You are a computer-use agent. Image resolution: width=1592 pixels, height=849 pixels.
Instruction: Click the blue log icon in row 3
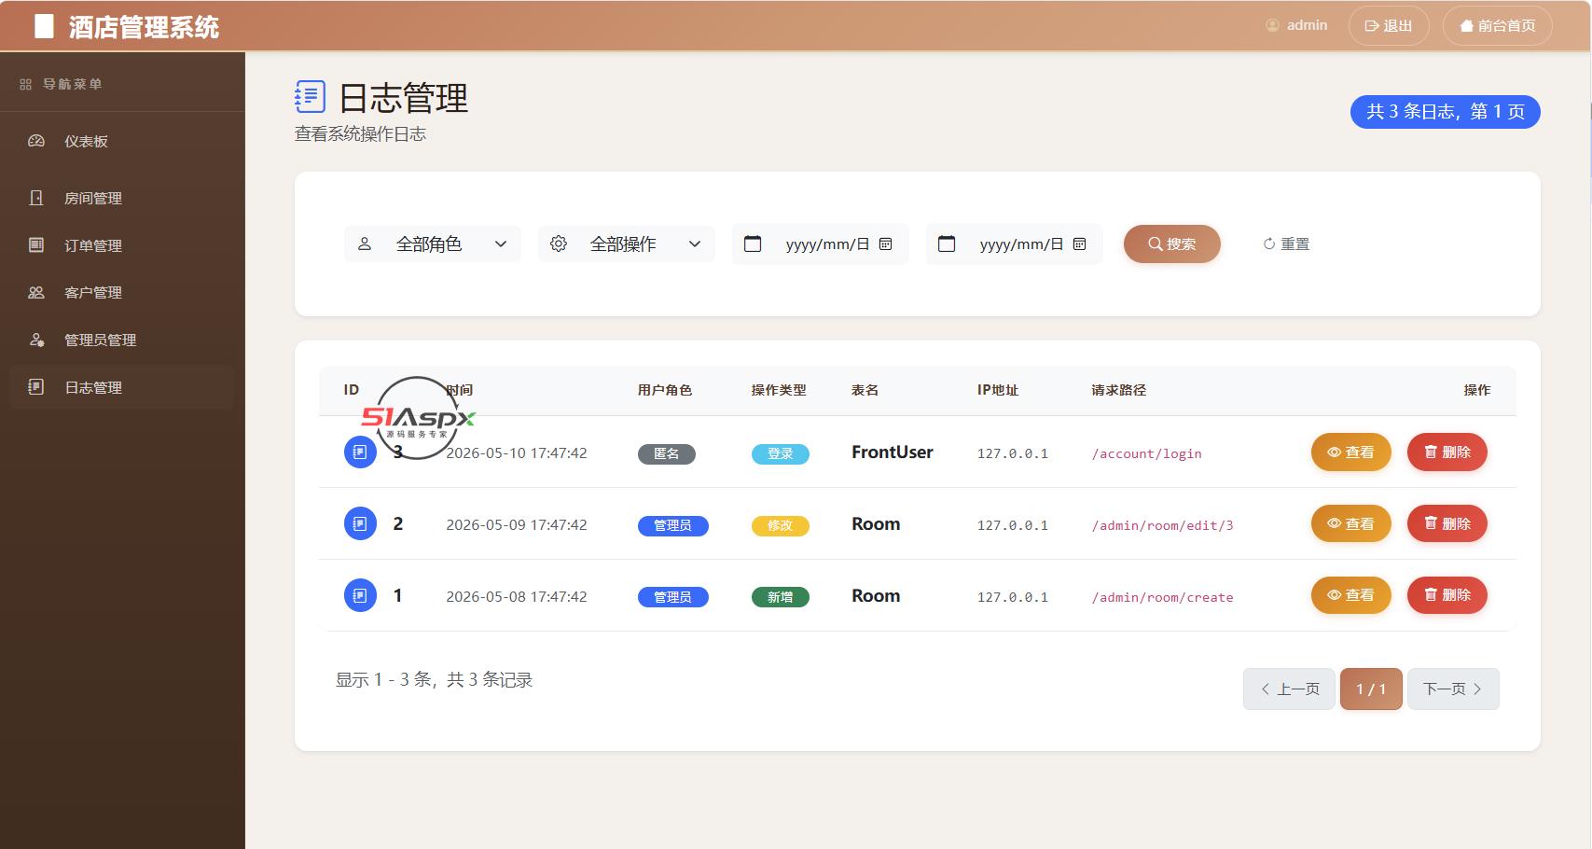(x=360, y=452)
